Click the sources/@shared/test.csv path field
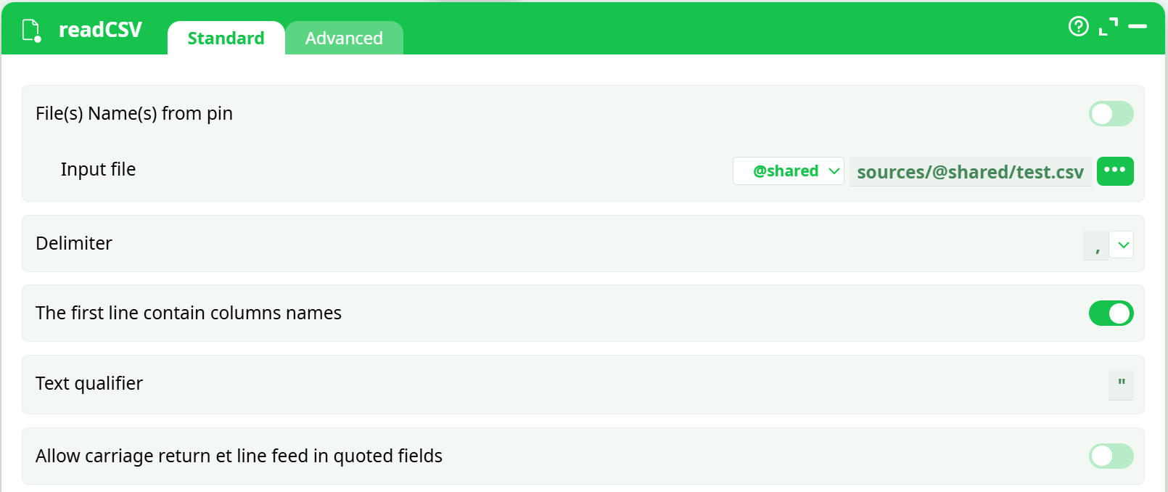The width and height of the screenshot is (1168, 492). pyautogui.click(x=970, y=172)
